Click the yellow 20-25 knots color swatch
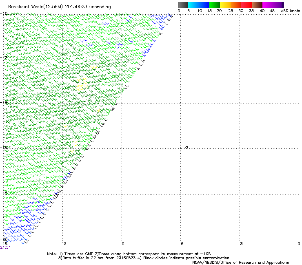Image resolution: width=302 pixels, height=265 pixels. (x=225, y=5)
